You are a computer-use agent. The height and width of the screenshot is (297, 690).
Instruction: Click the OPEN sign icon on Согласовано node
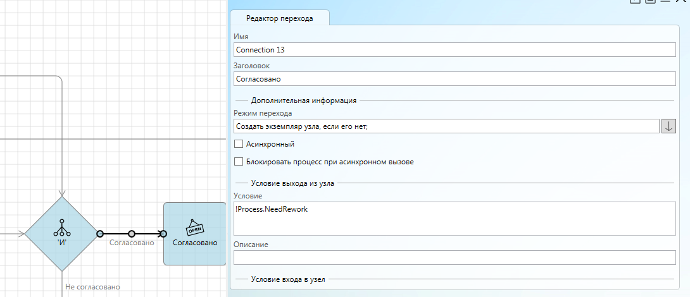(194, 227)
